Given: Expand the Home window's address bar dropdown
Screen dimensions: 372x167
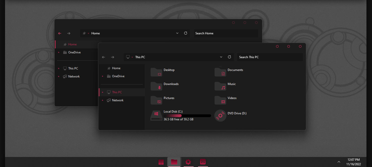Looking at the screenshot, I should click(x=177, y=33).
